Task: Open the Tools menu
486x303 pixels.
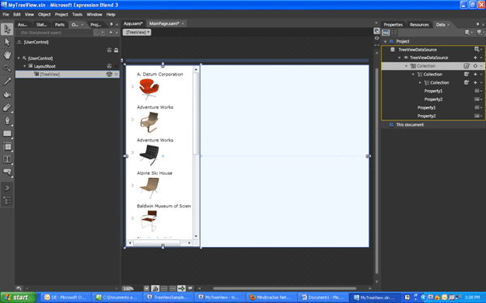Action: point(77,14)
